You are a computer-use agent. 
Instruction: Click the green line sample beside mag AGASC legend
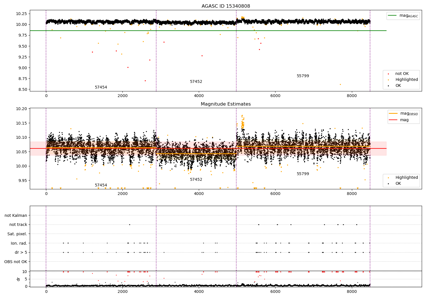(x=393, y=16)
